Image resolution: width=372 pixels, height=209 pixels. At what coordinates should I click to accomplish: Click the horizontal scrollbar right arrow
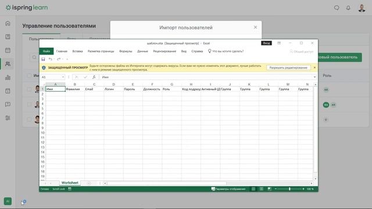[x=312, y=183]
